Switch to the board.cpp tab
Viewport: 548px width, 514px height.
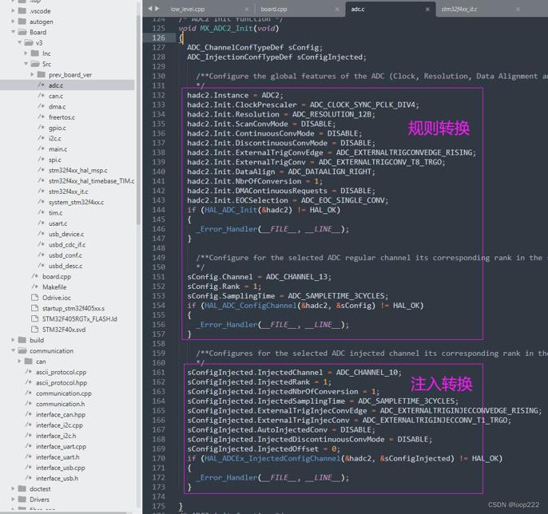[x=274, y=9]
